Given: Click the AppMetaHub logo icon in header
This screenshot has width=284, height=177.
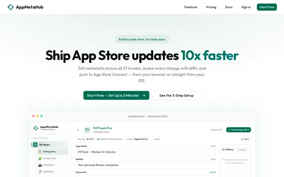Looking at the screenshot, I should 11,7.
